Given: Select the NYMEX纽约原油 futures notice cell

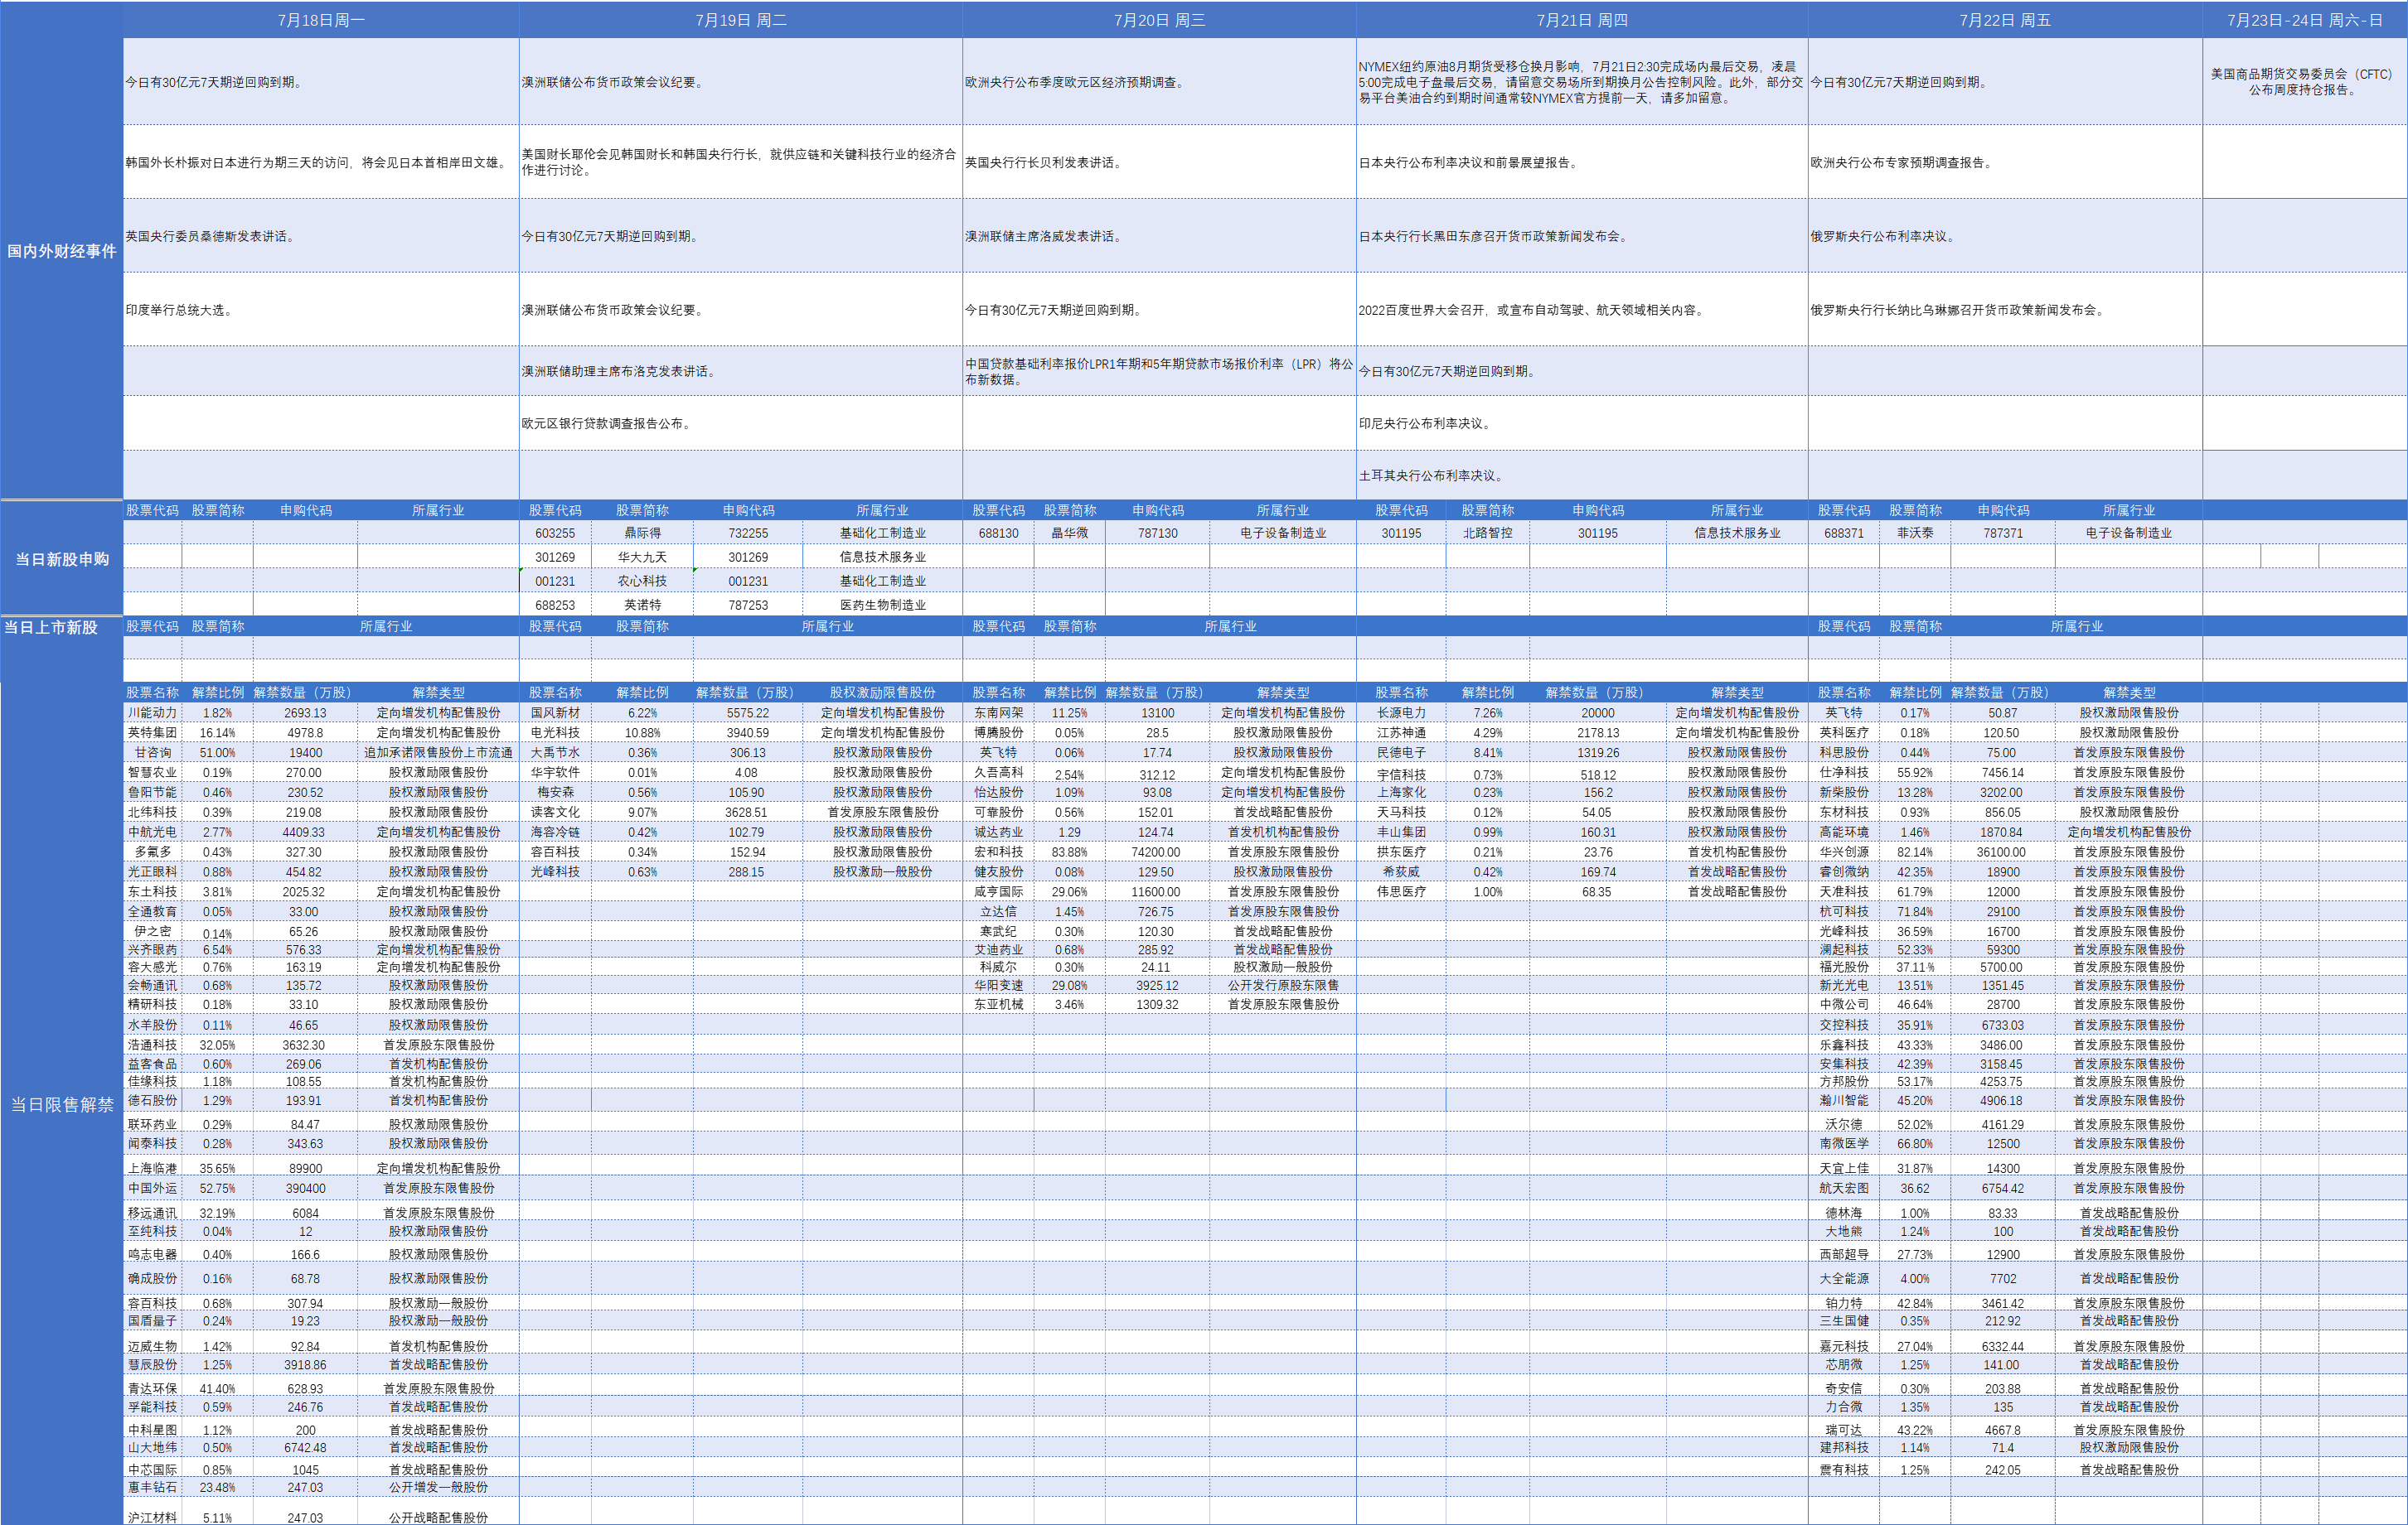Looking at the screenshot, I should [1582, 82].
